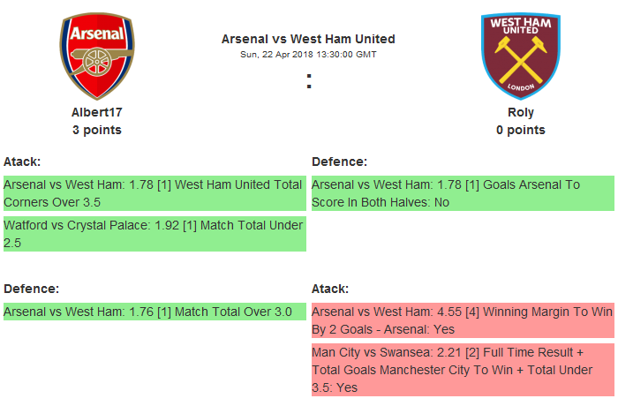618x406 pixels.
Task: Open Roly's player profile name
Action: 521,113
